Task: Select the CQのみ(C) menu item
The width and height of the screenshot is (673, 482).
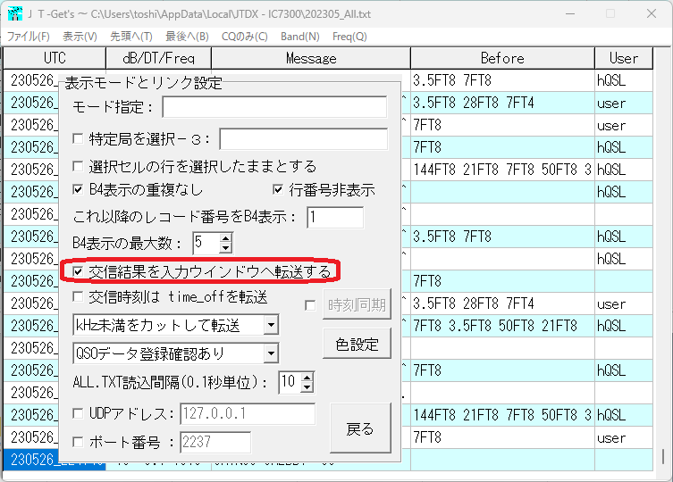Action: [x=245, y=37]
